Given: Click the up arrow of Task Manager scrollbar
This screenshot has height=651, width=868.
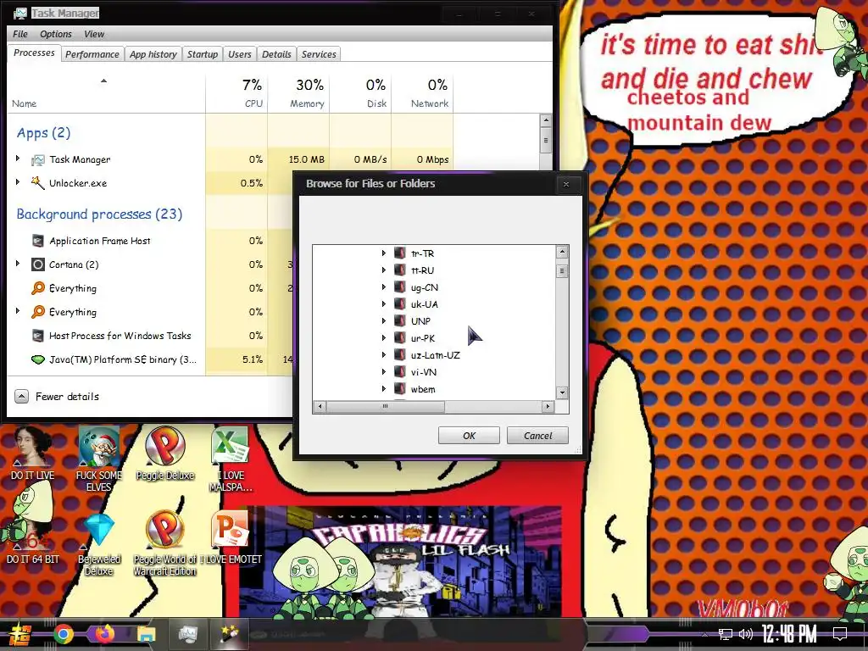Looking at the screenshot, I should (546, 120).
